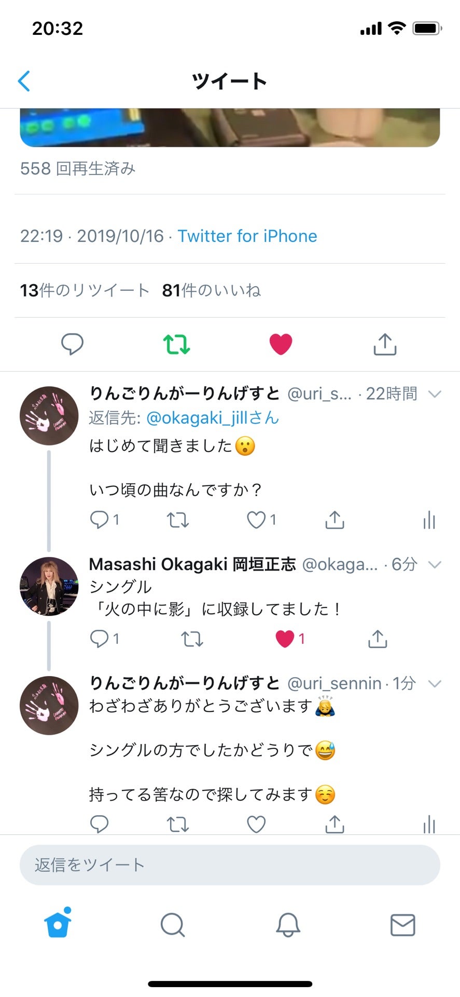
Task: Open the chevron menu on the 1分 reply
Action: (435, 683)
